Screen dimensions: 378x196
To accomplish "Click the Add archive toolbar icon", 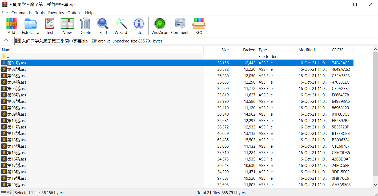I will pos(11,24).
